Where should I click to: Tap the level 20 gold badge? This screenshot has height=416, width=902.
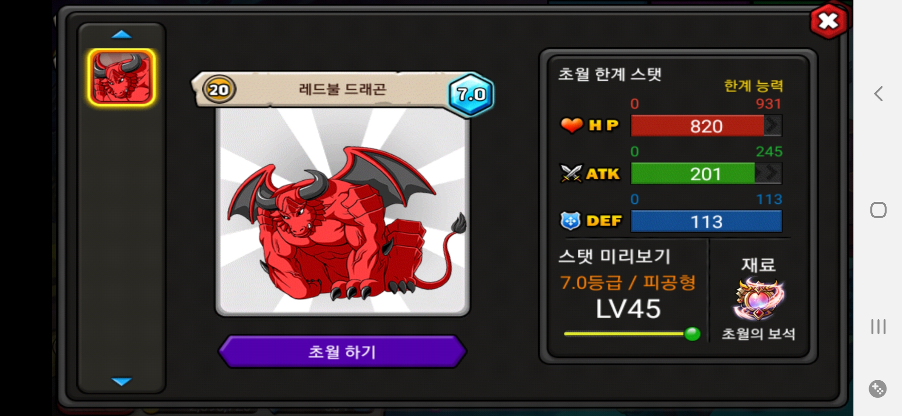click(219, 90)
